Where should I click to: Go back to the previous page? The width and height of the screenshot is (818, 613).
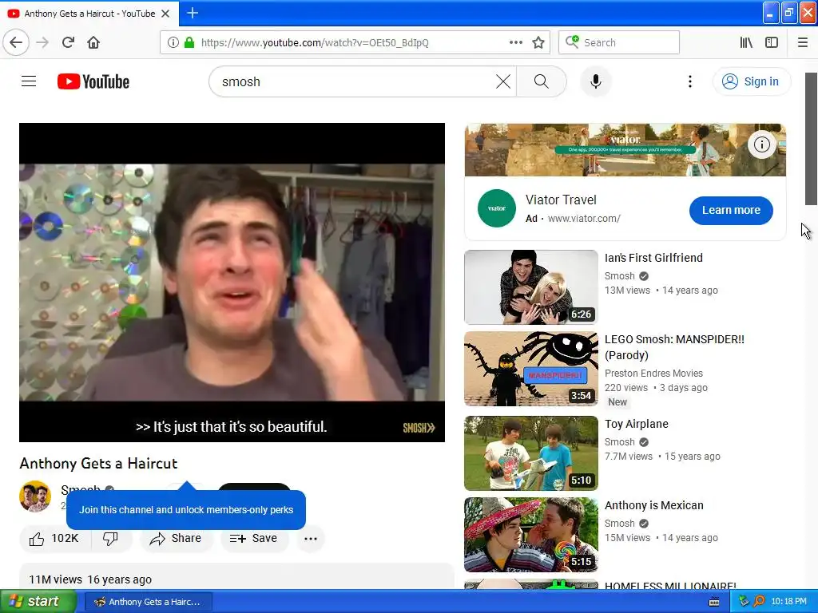pos(16,42)
